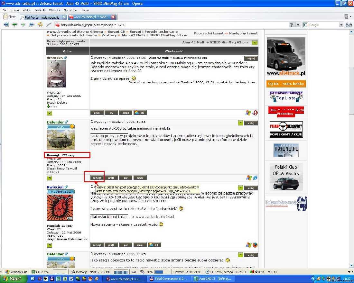The width and height of the screenshot is (354, 283).
Task: Click the CQ DX - radio hobby banner
Action: point(286,84)
